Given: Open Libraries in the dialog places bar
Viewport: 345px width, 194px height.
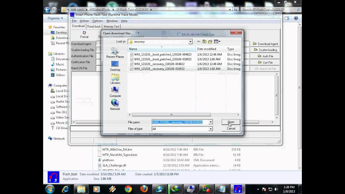Looking at the screenshot, I should (x=115, y=79).
